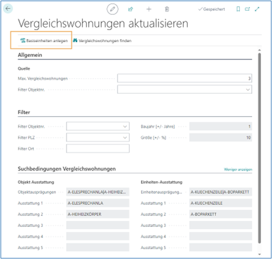Click empty Objekt Ausstattung 4 field

98,236
